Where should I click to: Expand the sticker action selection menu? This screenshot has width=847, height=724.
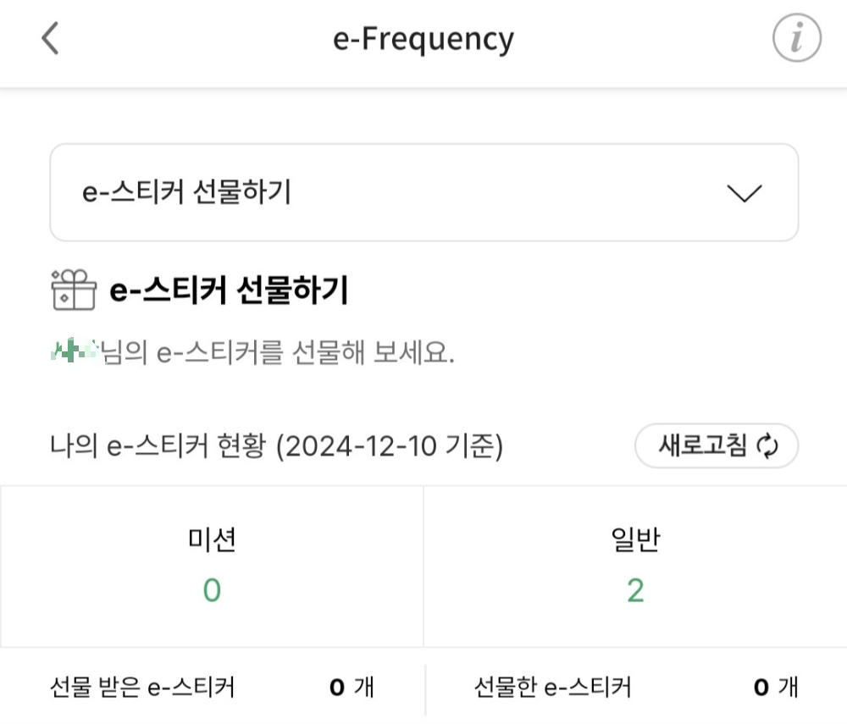(x=423, y=191)
